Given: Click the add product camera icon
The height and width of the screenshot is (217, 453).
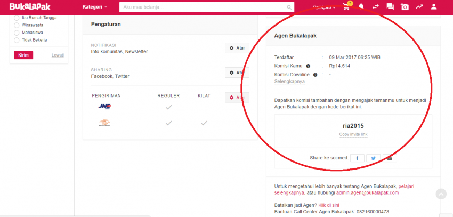Looking at the screenshot, I should (405, 7).
